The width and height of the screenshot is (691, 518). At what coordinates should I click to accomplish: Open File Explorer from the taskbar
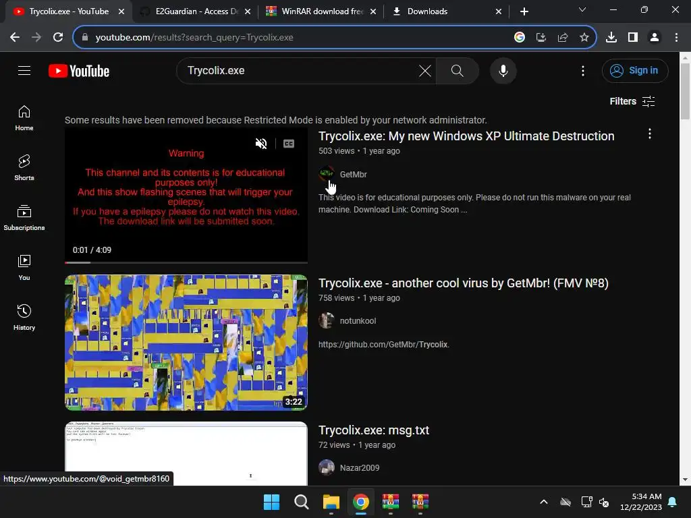[x=331, y=502]
